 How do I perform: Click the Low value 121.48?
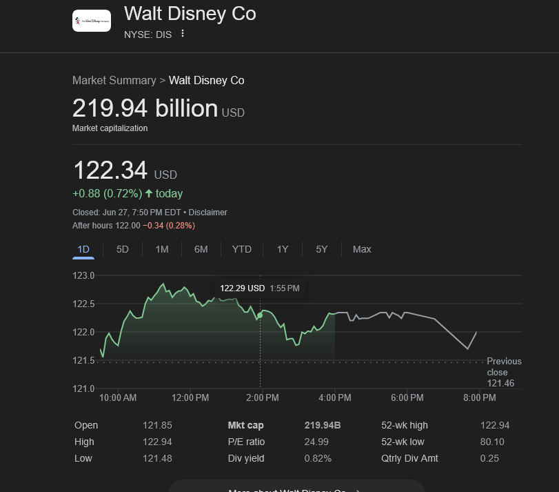pyautogui.click(x=157, y=458)
